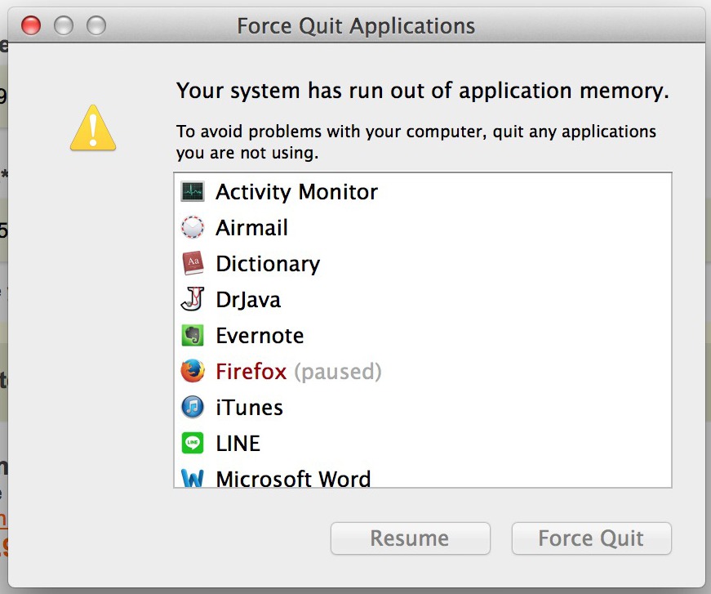Click the disabled zoom window button
Screen dimensions: 711x594
pos(96,25)
